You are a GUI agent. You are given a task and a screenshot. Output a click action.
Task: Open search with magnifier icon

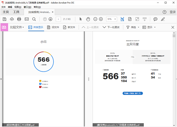[x=34, y=19]
